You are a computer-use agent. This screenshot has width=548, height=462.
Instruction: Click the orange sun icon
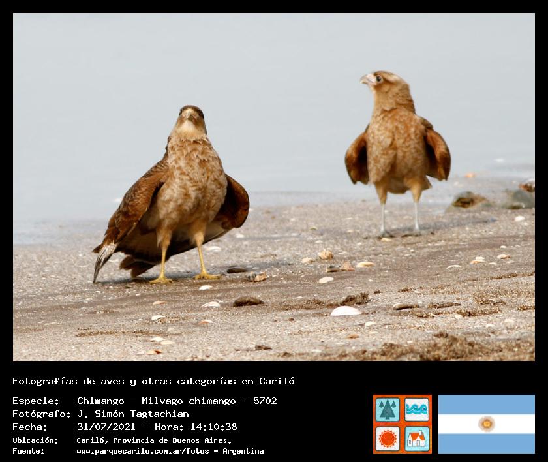(x=388, y=439)
